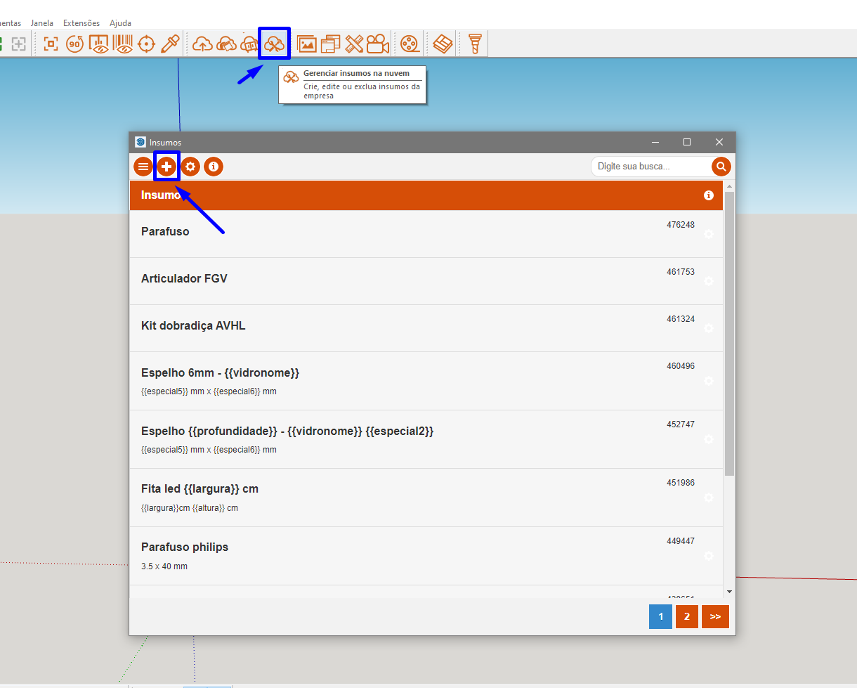
Task: Click the rotate 90 degrees icon
Action: click(75, 44)
